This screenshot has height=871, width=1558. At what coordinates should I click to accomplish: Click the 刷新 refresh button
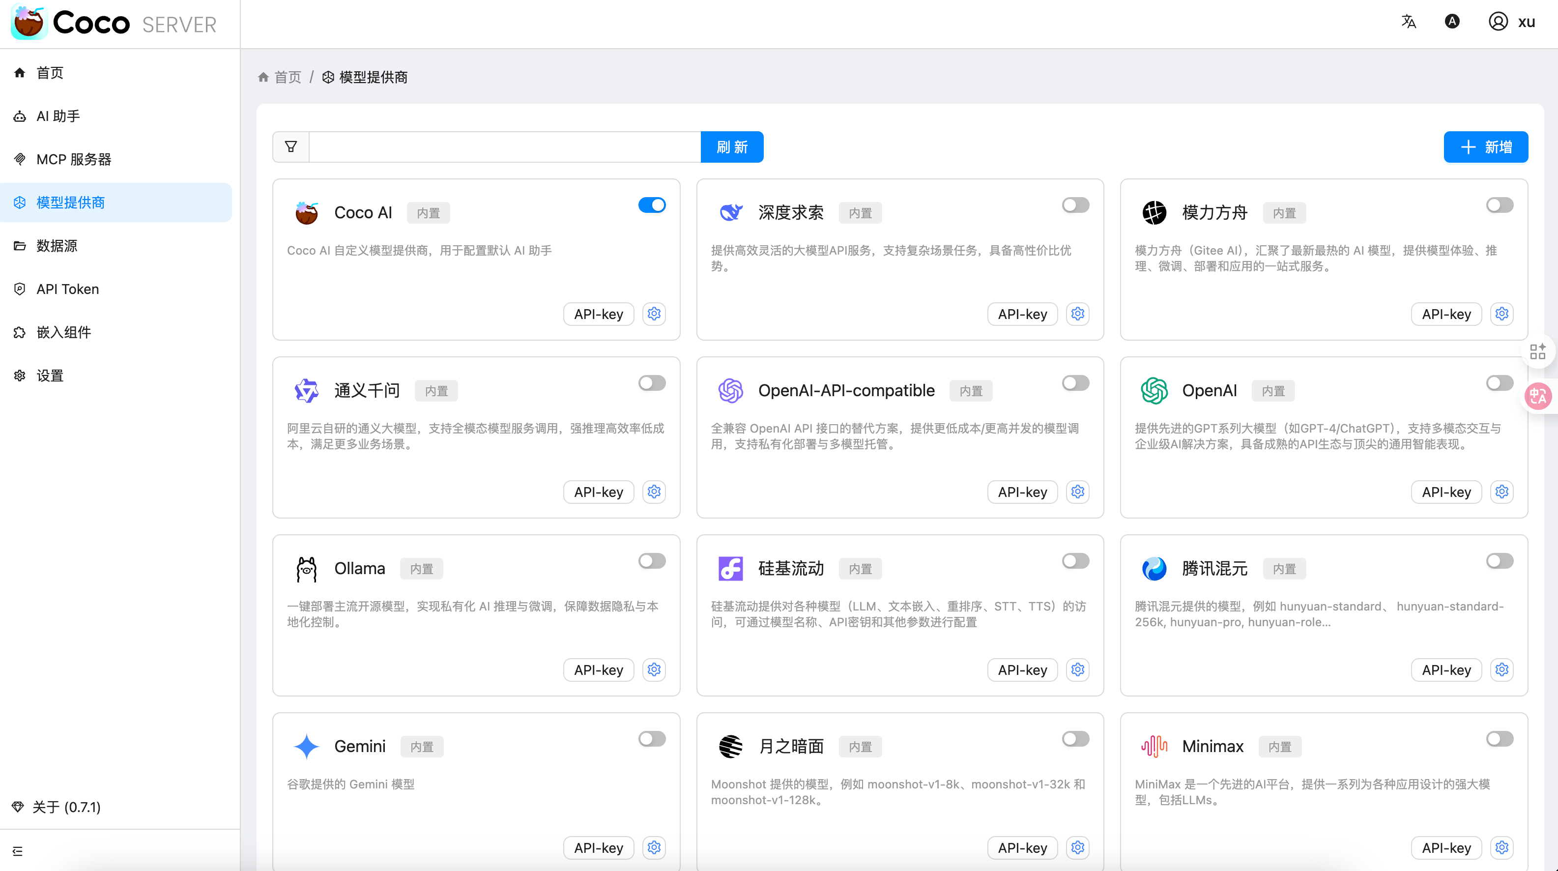pos(732,147)
